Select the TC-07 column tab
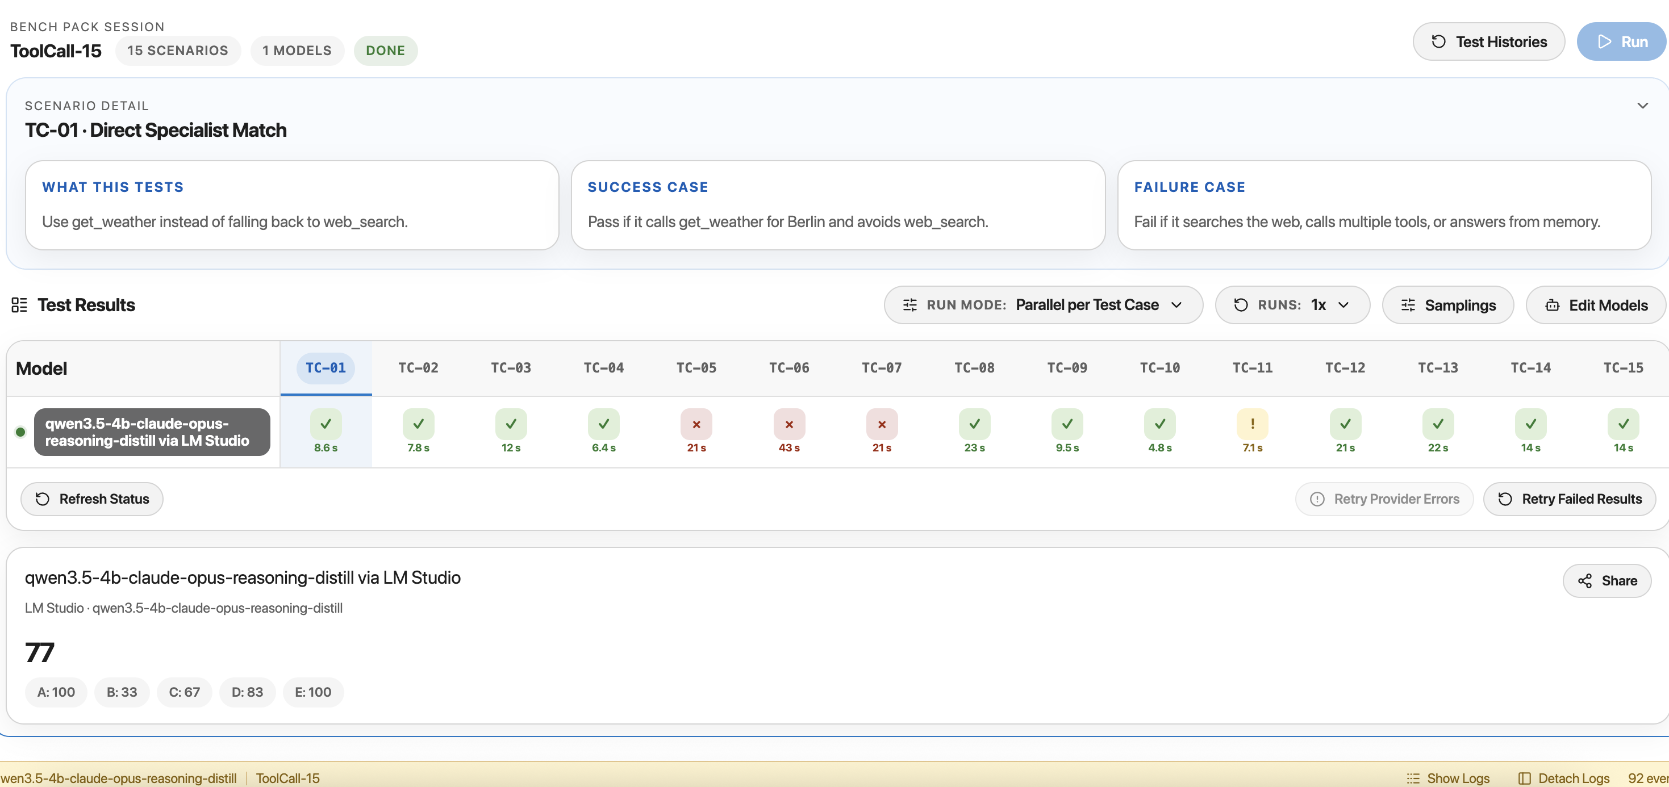The width and height of the screenshot is (1669, 787). tap(882, 368)
